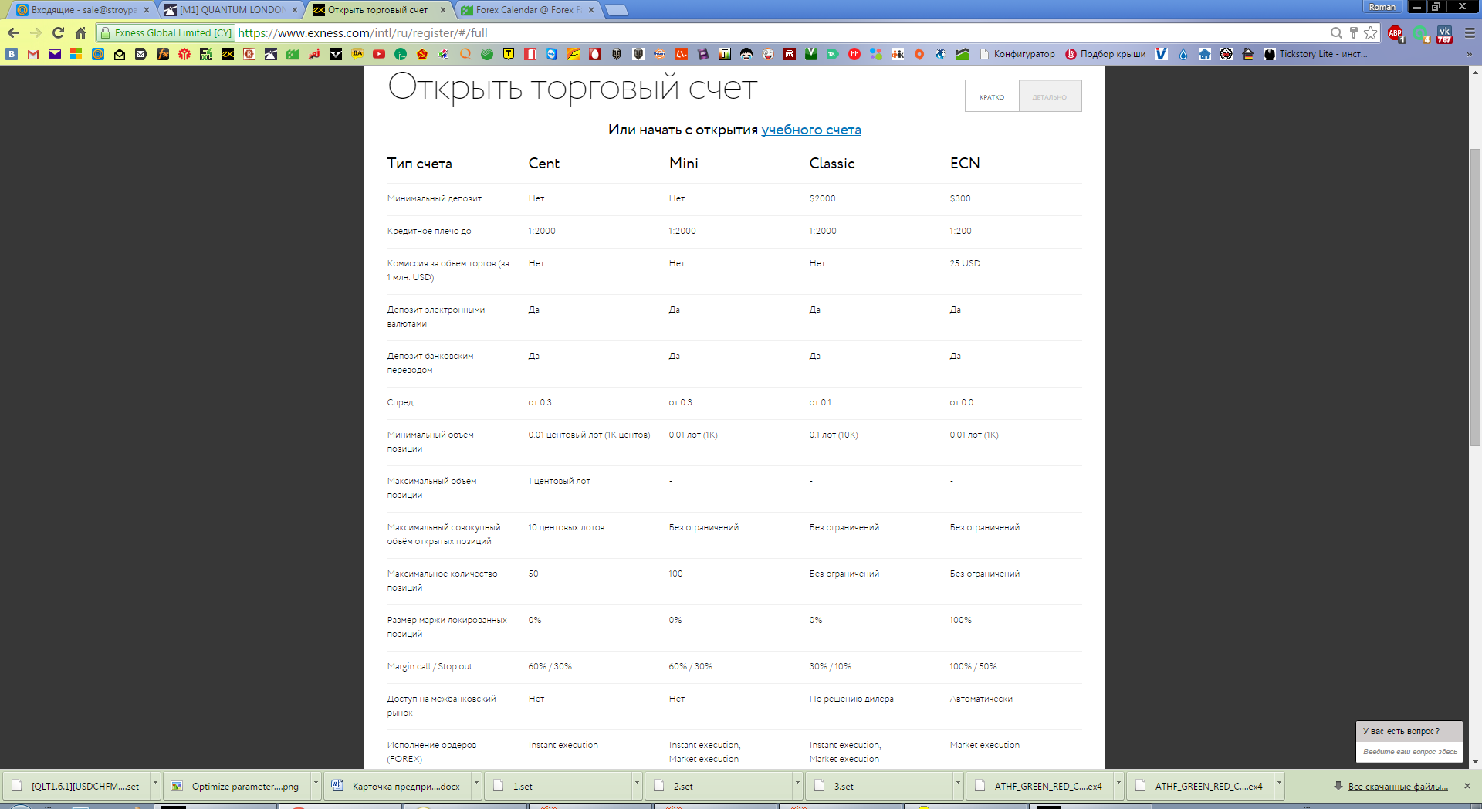Open Все скачанные файлы link
Viewport: 1482px width, 809px height.
pyautogui.click(x=1398, y=787)
